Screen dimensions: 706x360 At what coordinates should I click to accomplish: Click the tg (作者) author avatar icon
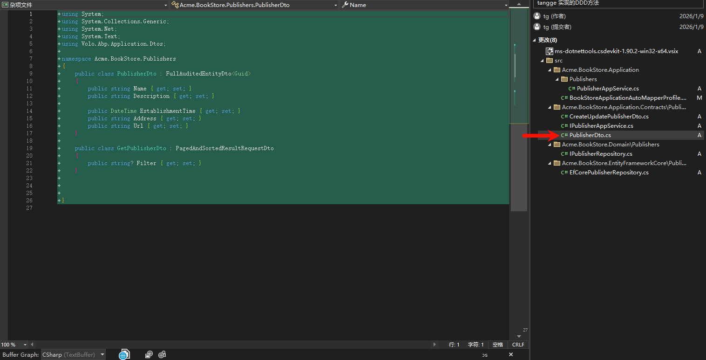click(x=537, y=16)
